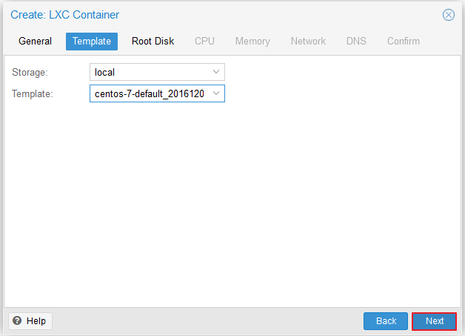465x336 pixels.
Task: Click the Help button
Action: (30, 321)
